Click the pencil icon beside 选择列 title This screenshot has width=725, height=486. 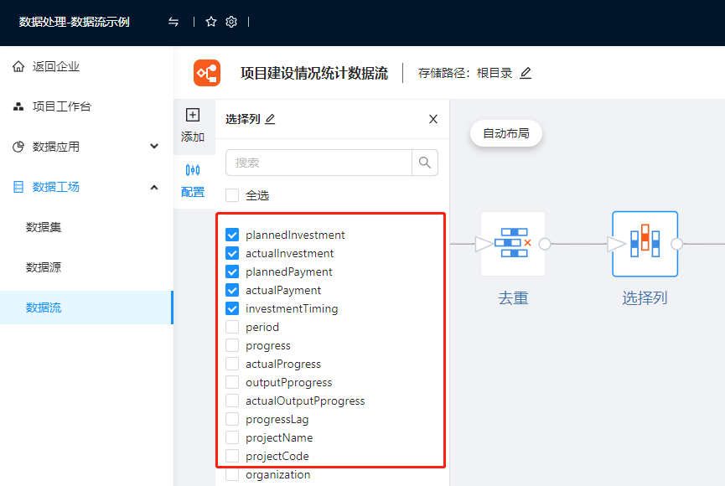[270, 119]
